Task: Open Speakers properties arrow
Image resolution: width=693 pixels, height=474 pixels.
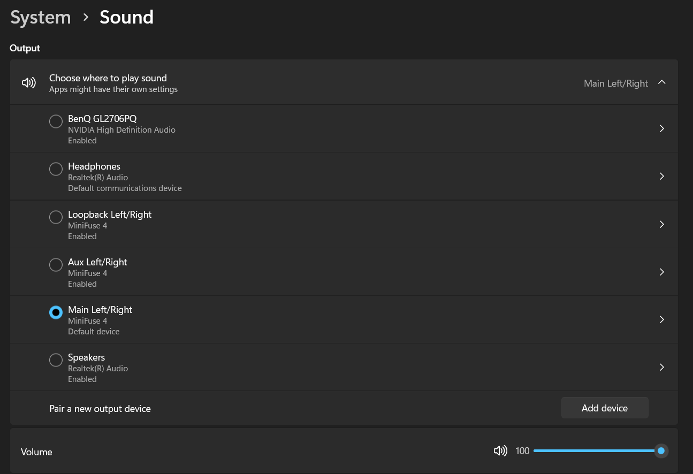Action: 662,367
